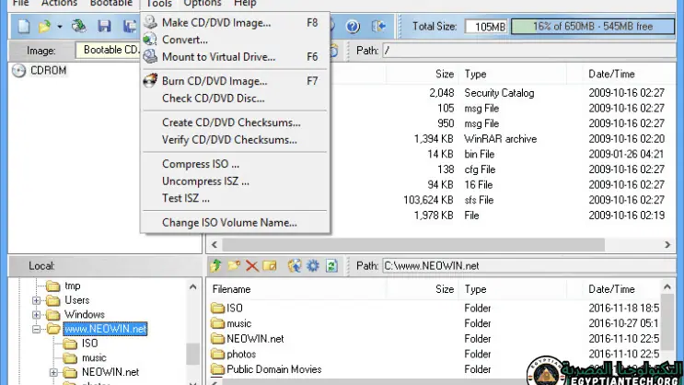
Task: Choose Convert from the Tools menu
Action: (235, 40)
